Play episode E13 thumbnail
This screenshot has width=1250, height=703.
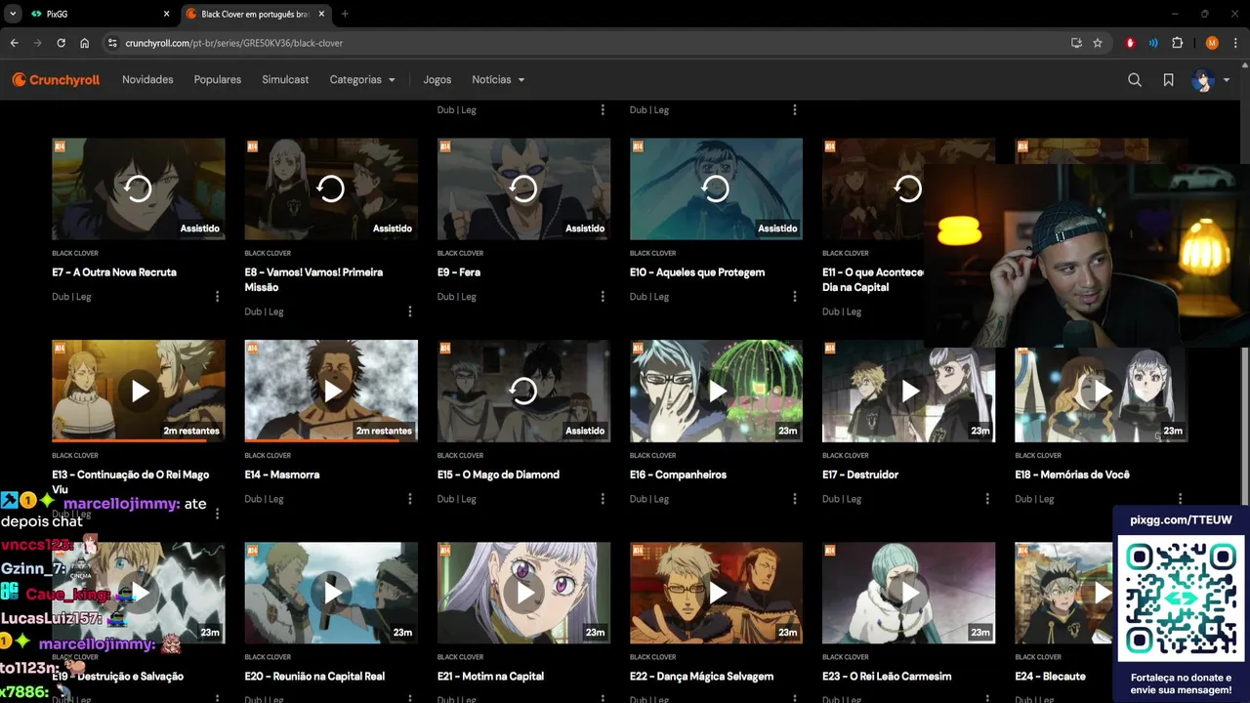pos(139,391)
